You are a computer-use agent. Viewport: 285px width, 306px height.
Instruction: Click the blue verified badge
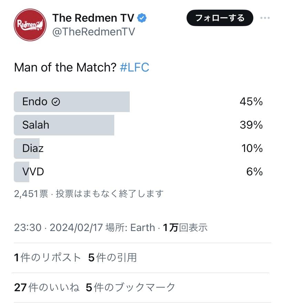point(142,18)
